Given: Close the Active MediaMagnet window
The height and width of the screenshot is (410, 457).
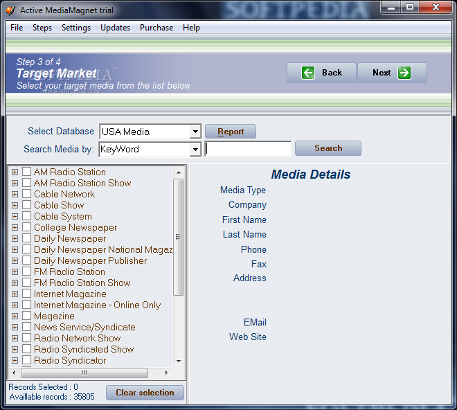Looking at the screenshot, I should coord(436,8).
